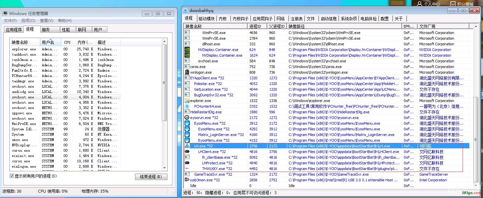Viewport: 483px width, 198px height.
Task: Click the Matrix_LoginServer.exe process icon
Action: tap(187, 135)
